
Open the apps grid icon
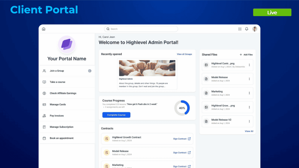tap(240, 29)
